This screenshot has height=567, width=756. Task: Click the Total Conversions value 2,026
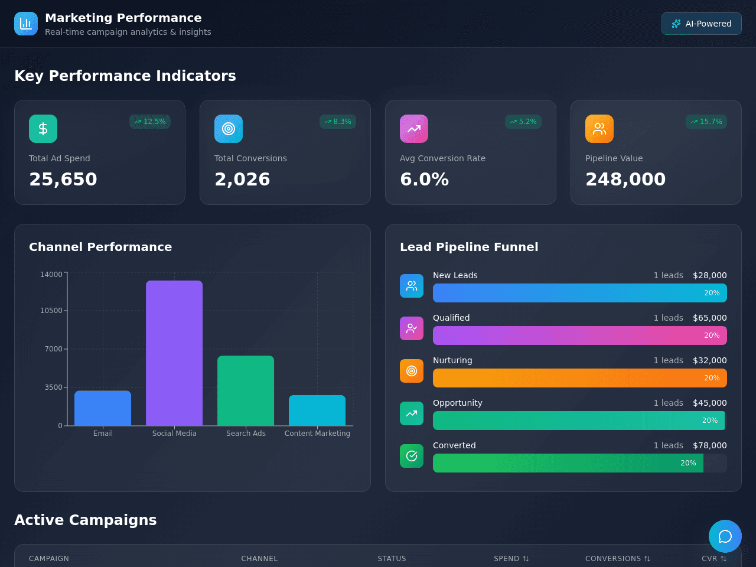(242, 179)
